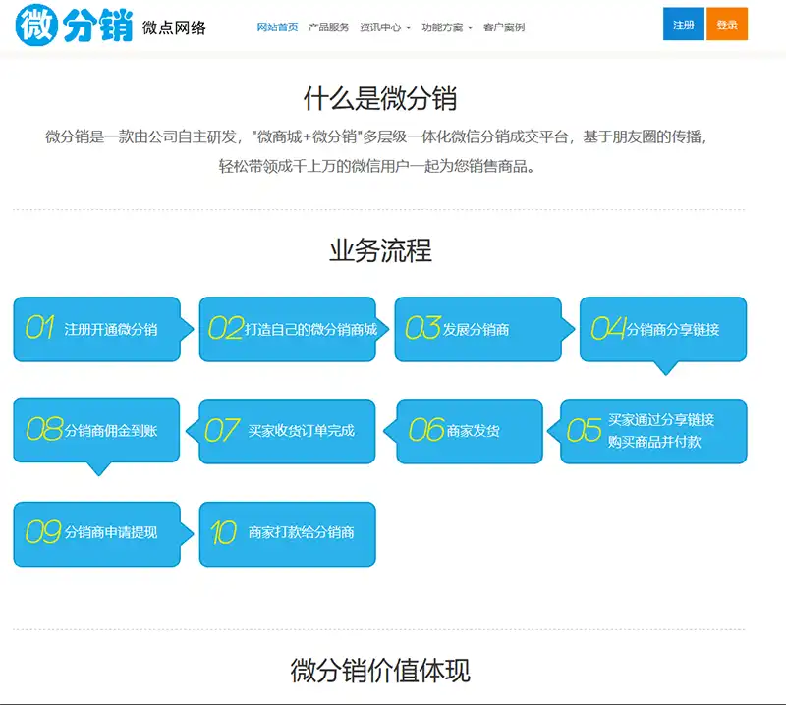
Task: Tap step 07 买家收货订单完成 box
Action: pyautogui.click(x=287, y=431)
